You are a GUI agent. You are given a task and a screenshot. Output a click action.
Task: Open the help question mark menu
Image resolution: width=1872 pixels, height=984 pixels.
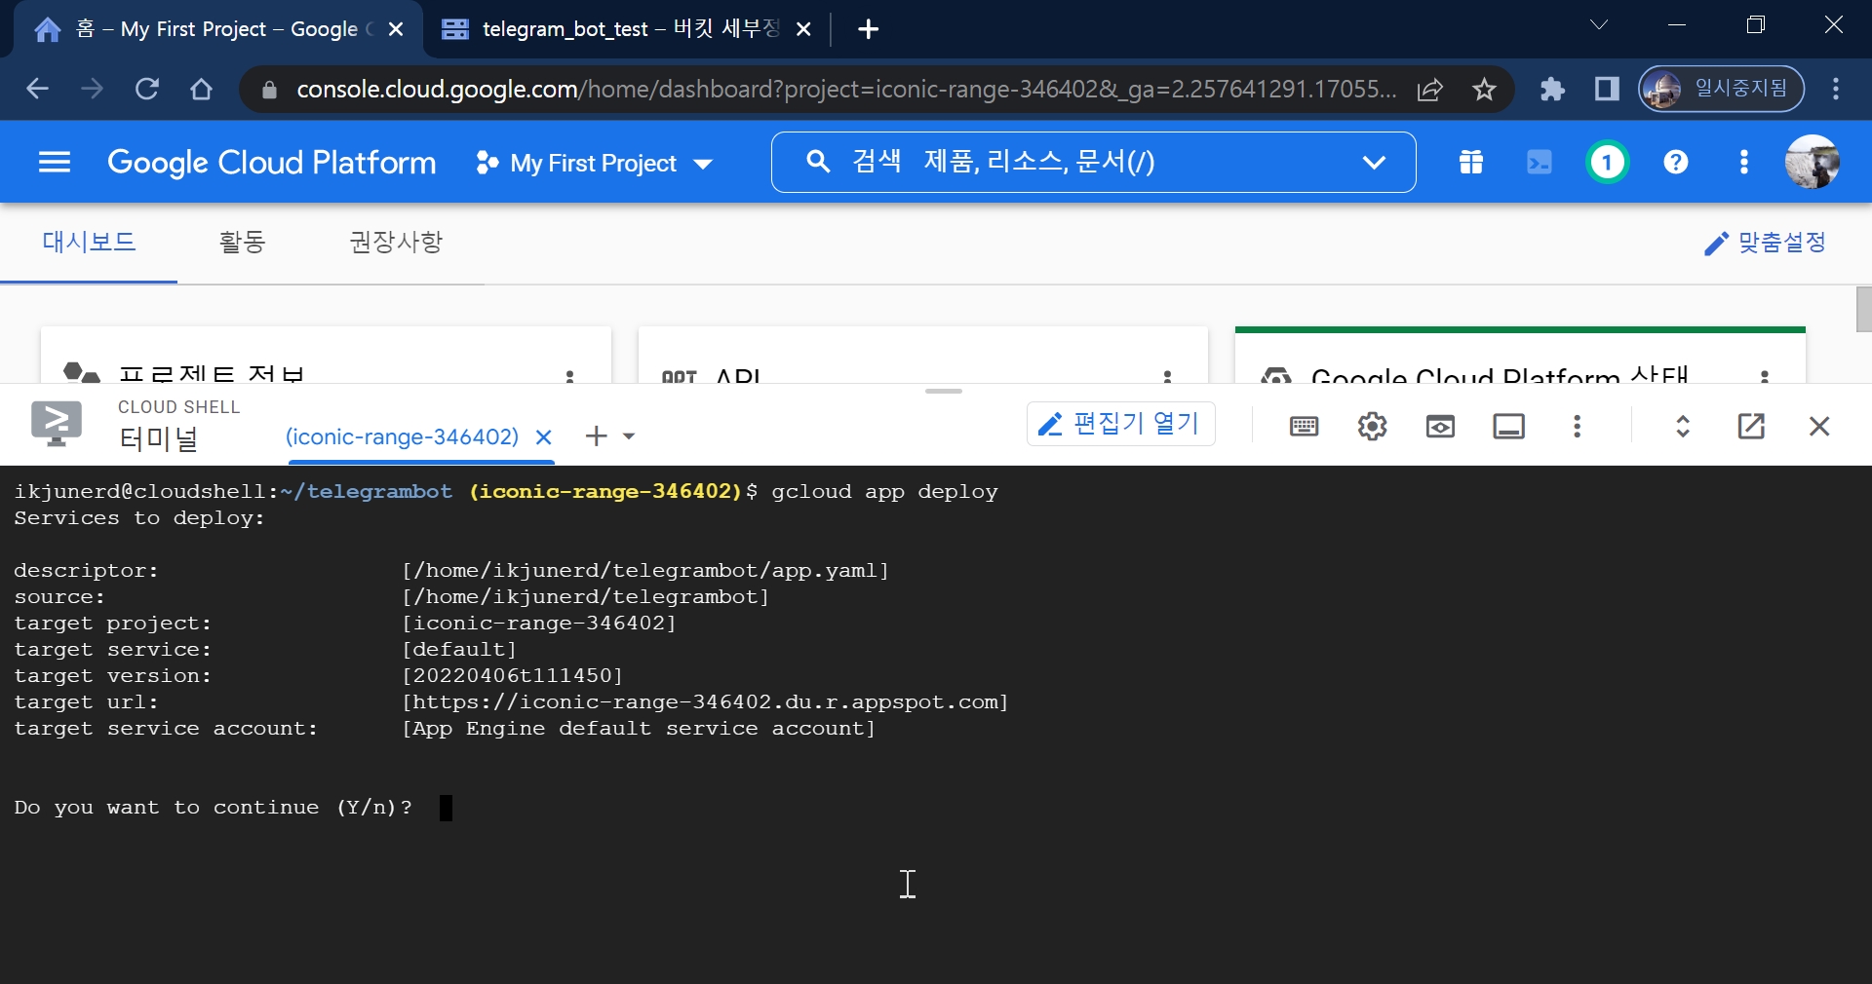pos(1676,162)
